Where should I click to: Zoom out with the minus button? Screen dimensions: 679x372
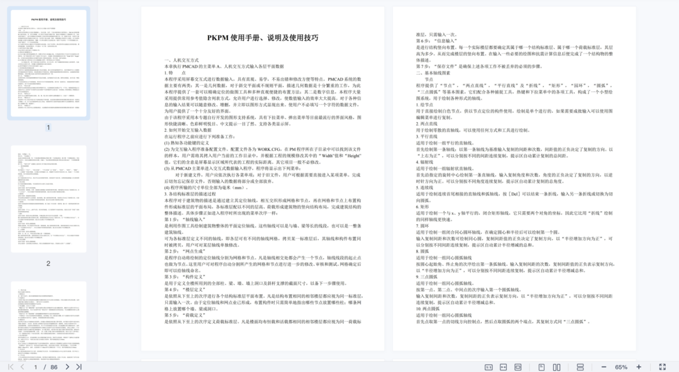[x=604, y=367]
